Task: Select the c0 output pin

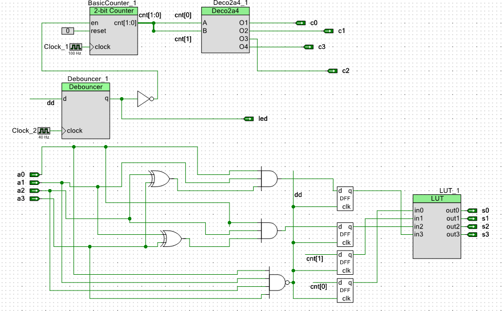Action: coord(300,23)
